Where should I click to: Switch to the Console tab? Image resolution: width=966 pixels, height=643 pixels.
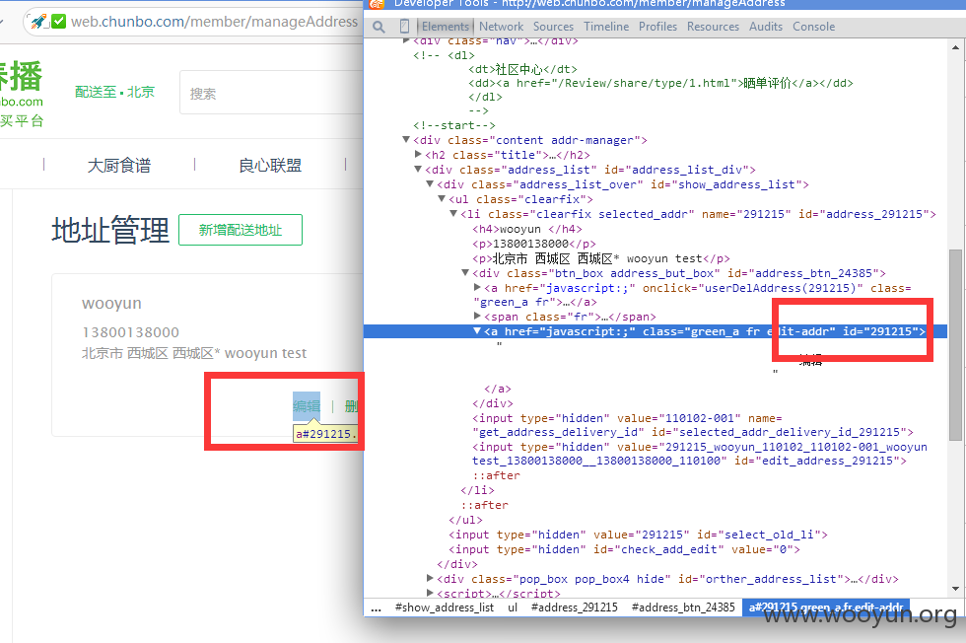(814, 27)
